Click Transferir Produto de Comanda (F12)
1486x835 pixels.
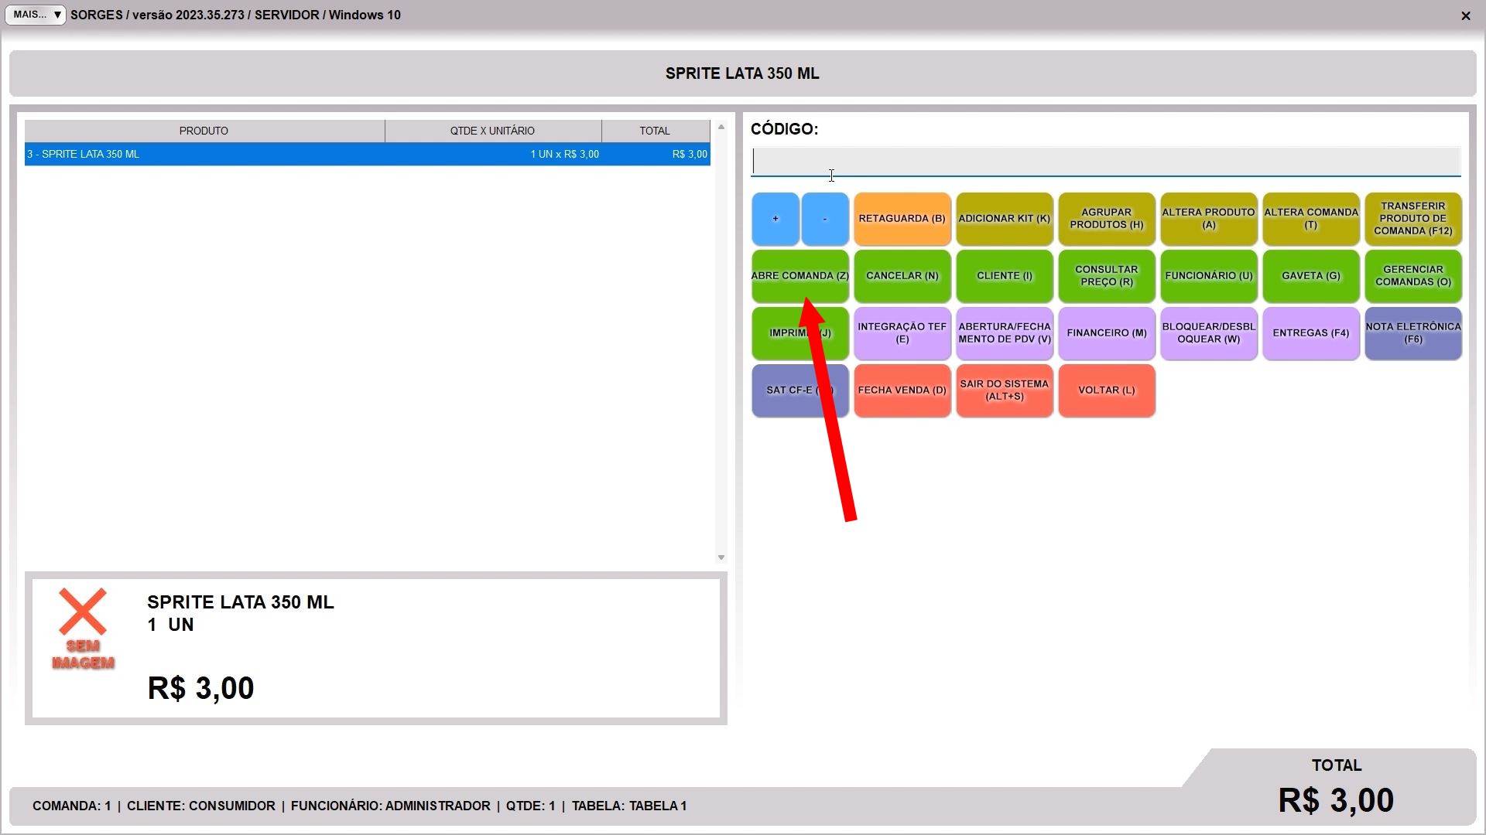[x=1413, y=219]
